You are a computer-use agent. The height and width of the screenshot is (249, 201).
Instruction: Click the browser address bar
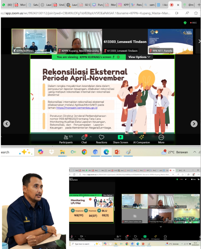[x=86, y=13]
